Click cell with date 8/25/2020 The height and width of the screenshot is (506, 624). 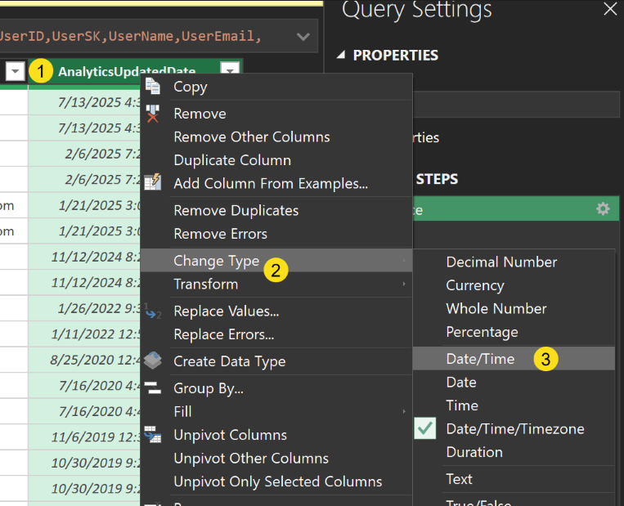[x=84, y=360]
